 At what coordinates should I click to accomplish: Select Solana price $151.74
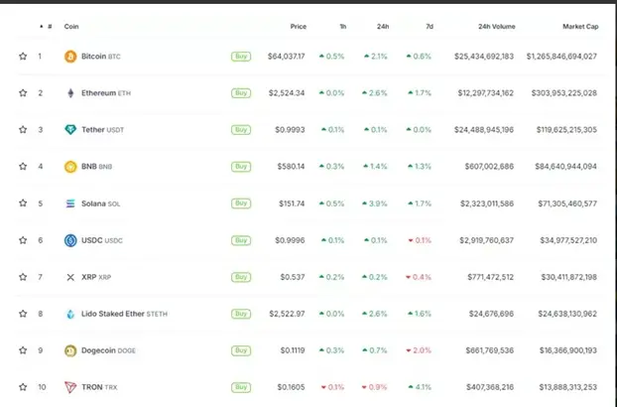(x=292, y=203)
